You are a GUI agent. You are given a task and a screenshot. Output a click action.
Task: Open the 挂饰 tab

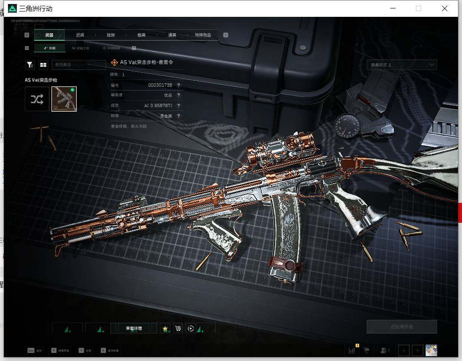[111, 35]
